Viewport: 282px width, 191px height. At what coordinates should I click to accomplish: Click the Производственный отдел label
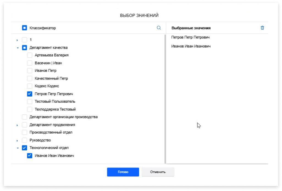click(51, 132)
